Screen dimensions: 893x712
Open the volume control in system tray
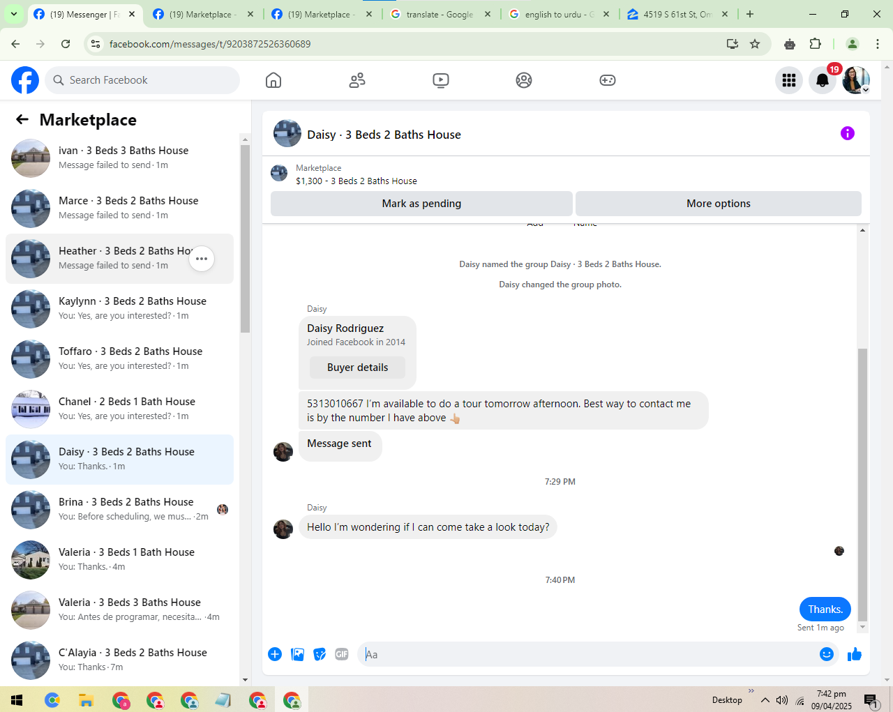pos(782,700)
